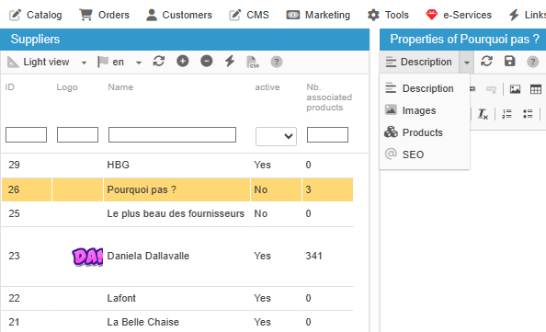Select the Daniela Dallavalle supplier
Image resolution: width=546 pixels, height=332 pixels.
tap(148, 256)
